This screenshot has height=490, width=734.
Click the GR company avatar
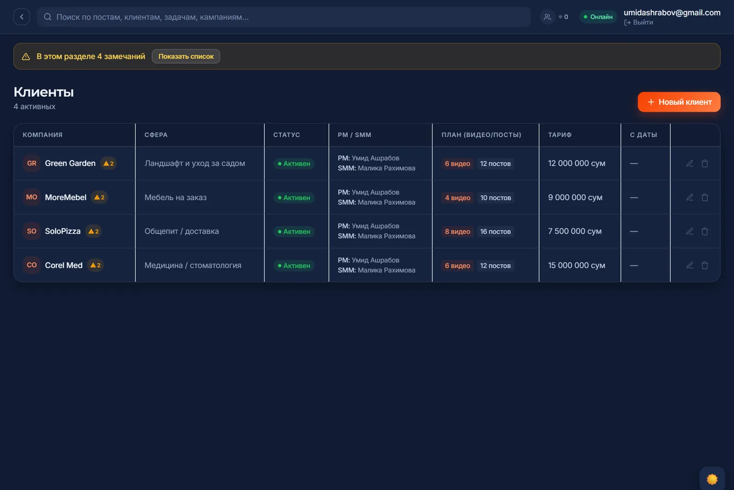tap(32, 163)
